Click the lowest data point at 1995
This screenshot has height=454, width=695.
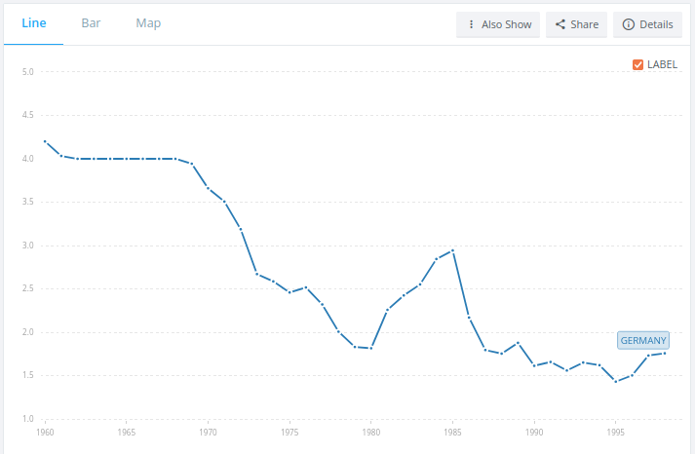(615, 382)
